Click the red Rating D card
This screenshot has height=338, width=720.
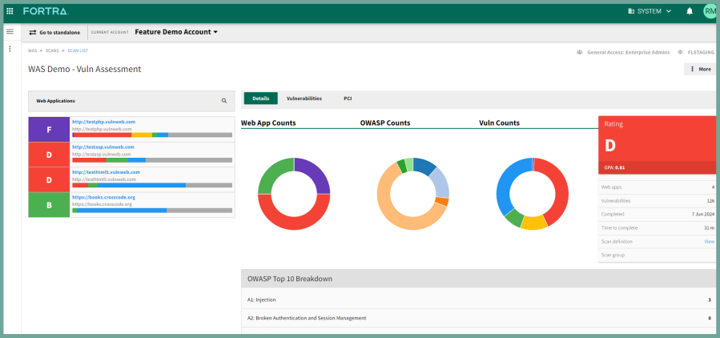(x=657, y=145)
